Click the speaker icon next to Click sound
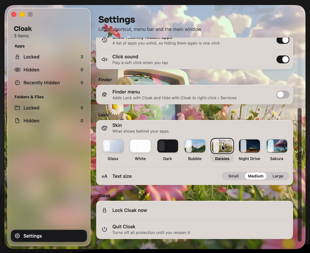Viewport: 310px width, 253px height. pos(104,59)
